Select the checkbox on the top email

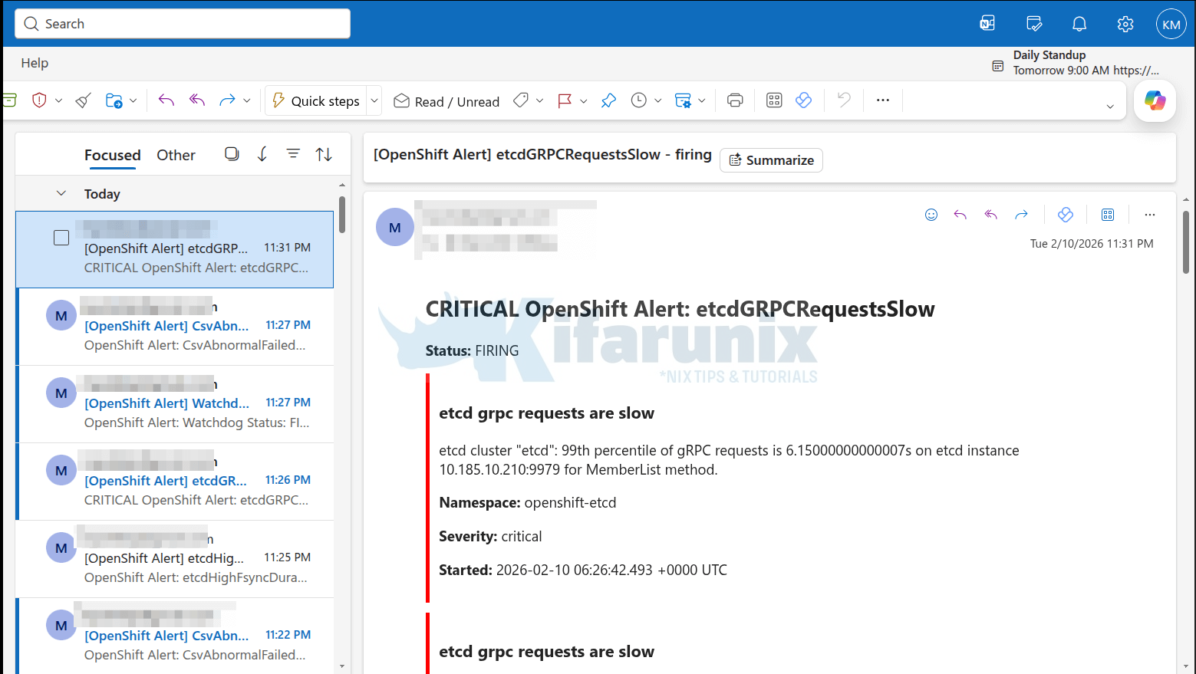[61, 238]
